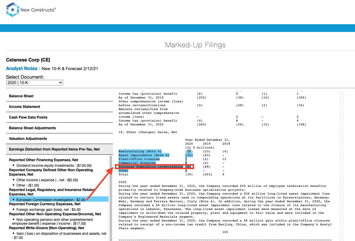Click Reported Other Financing Expenses, Net heading

(44, 160)
